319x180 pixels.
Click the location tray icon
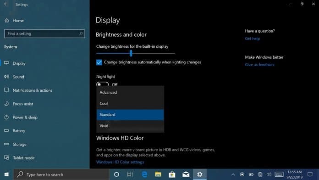click(242, 174)
